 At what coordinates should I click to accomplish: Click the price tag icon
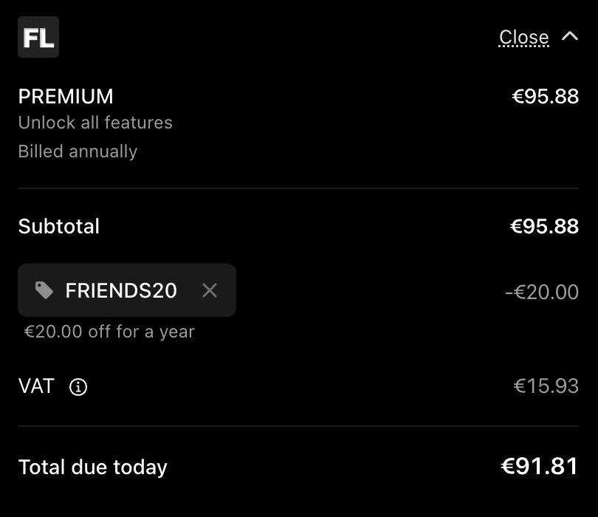click(x=44, y=290)
